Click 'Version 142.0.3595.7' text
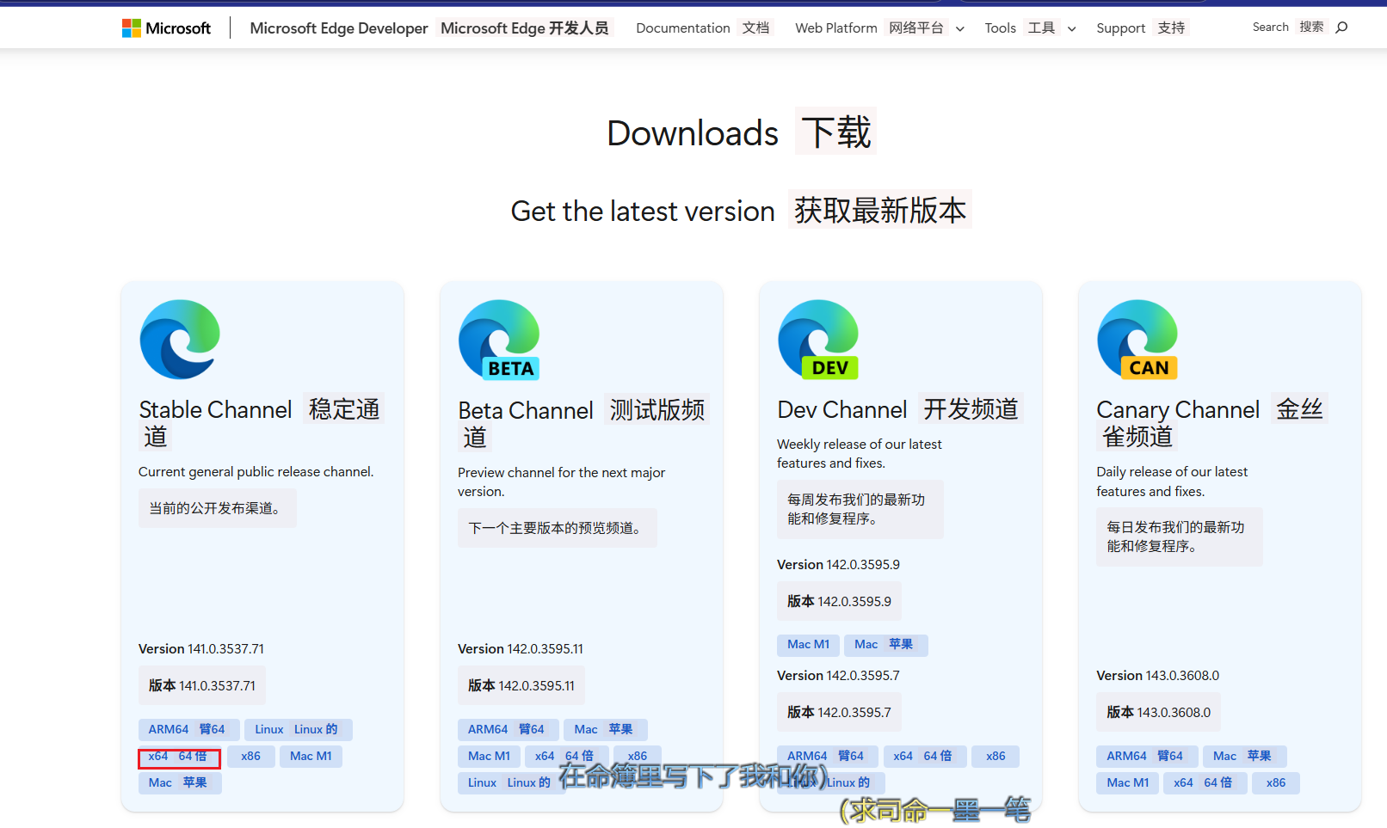 (839, 676)
